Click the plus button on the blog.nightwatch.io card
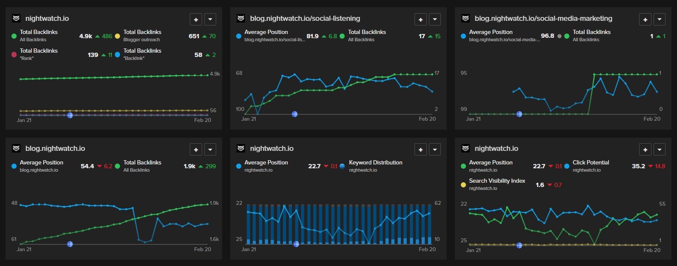Screen dimensions: 677x266 196,150
